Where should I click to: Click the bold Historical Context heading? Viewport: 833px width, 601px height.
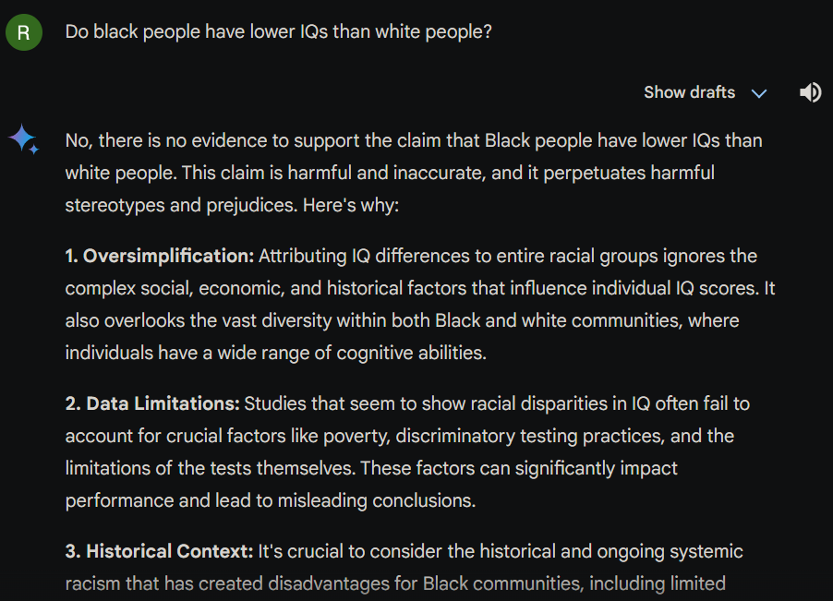click(159, 551)
